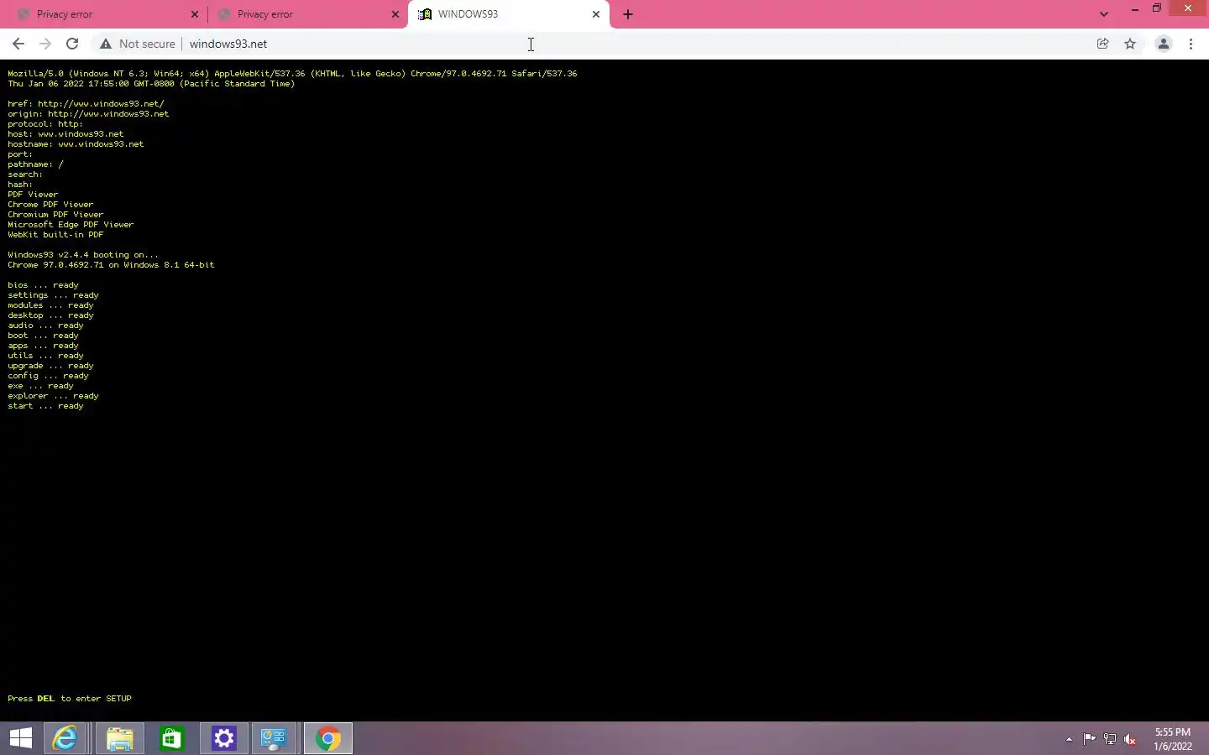Reload the windows93.net page

[72, 44]
